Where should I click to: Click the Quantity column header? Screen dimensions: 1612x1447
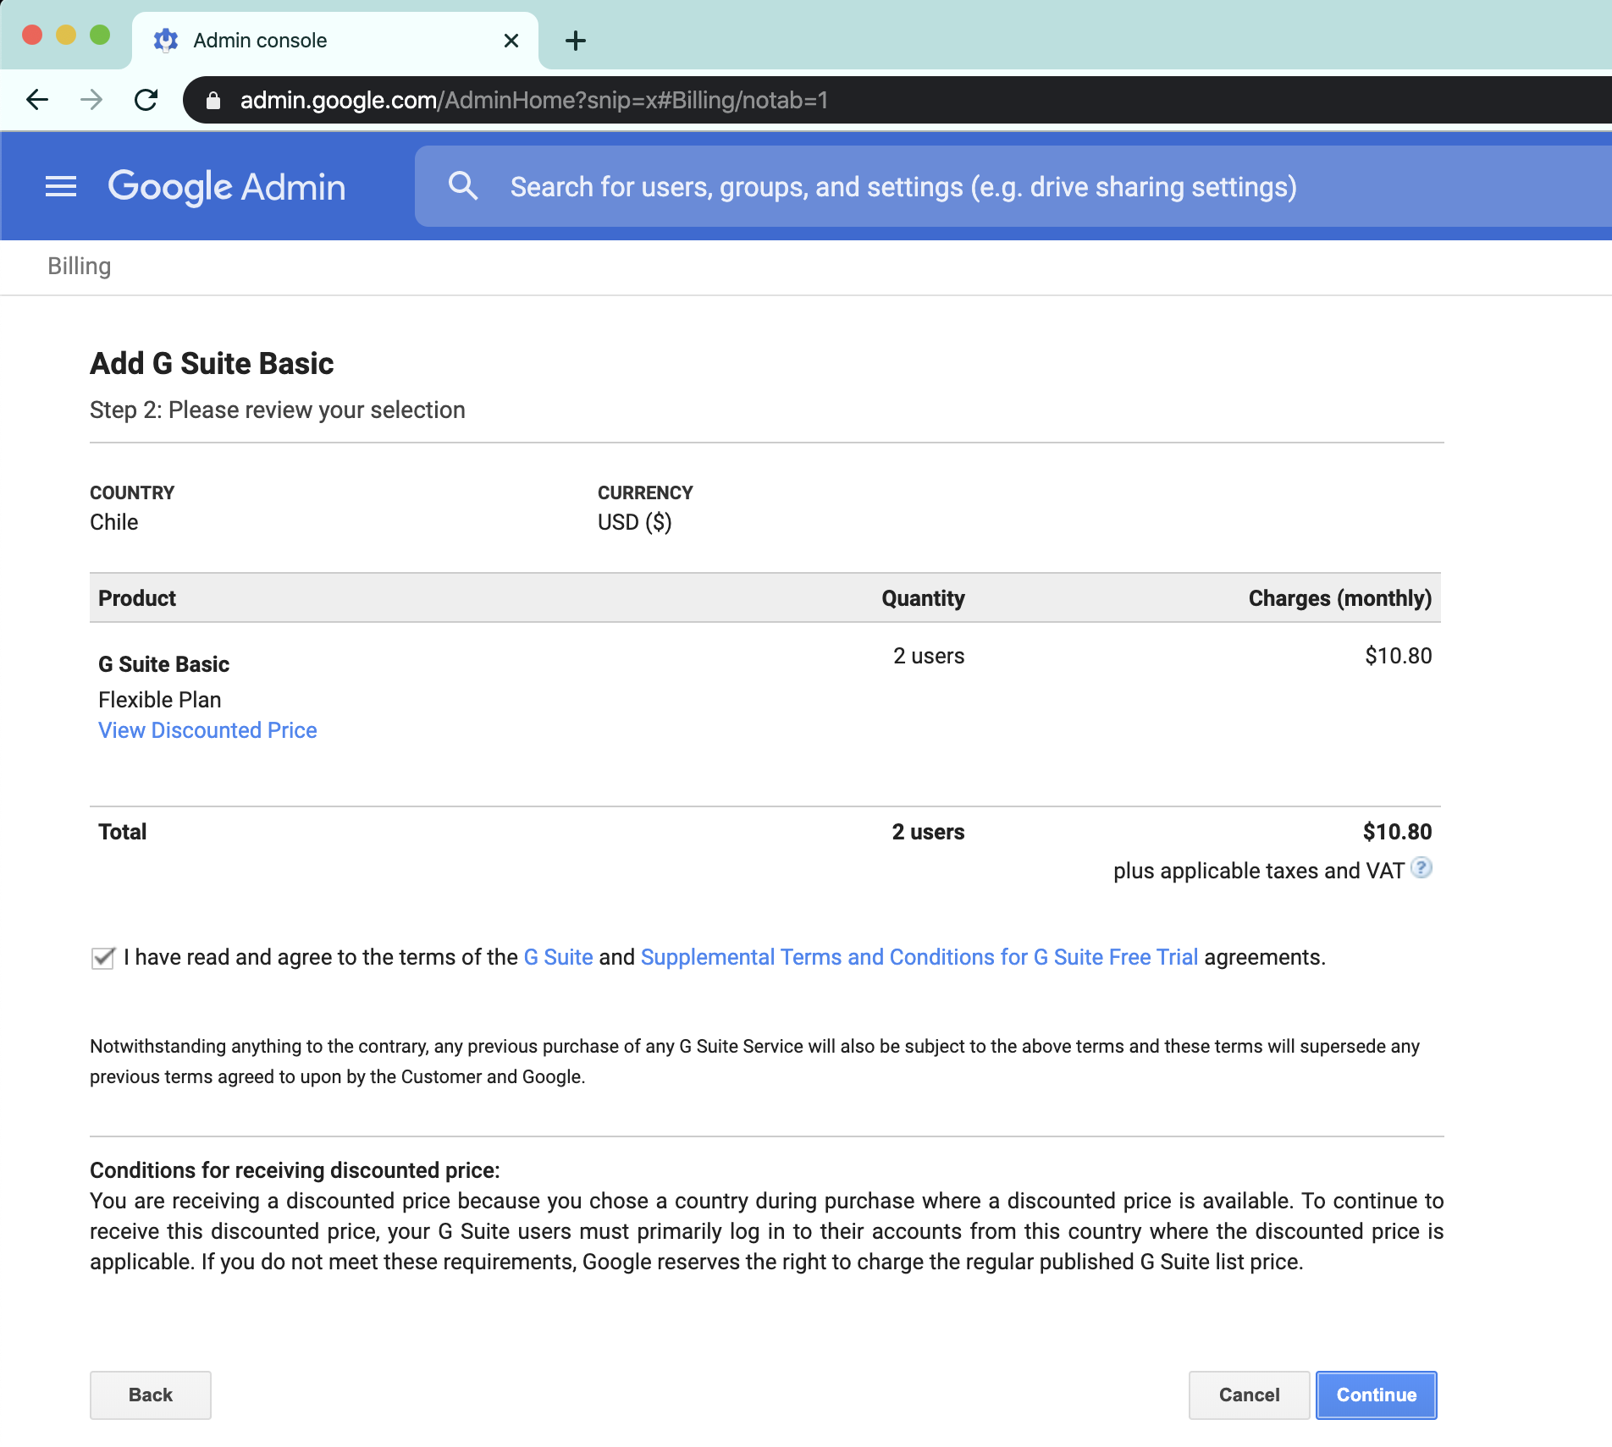click(923, 598)
